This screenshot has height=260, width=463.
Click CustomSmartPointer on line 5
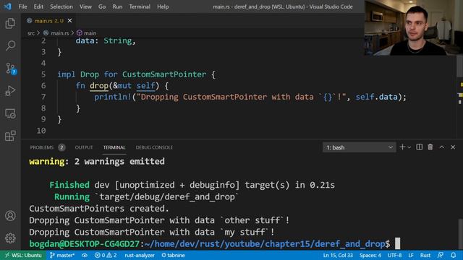(164, 74)
